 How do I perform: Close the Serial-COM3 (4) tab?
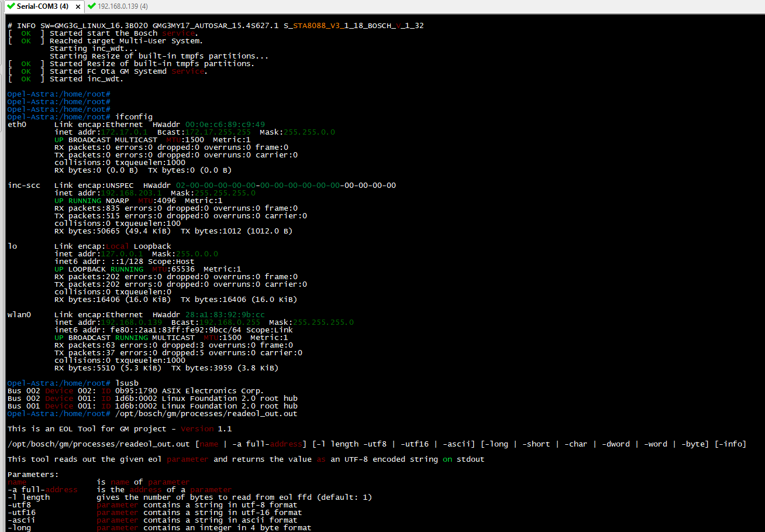point(78,6)
